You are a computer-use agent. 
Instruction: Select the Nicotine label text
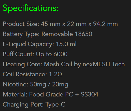[x=15, y=84]
